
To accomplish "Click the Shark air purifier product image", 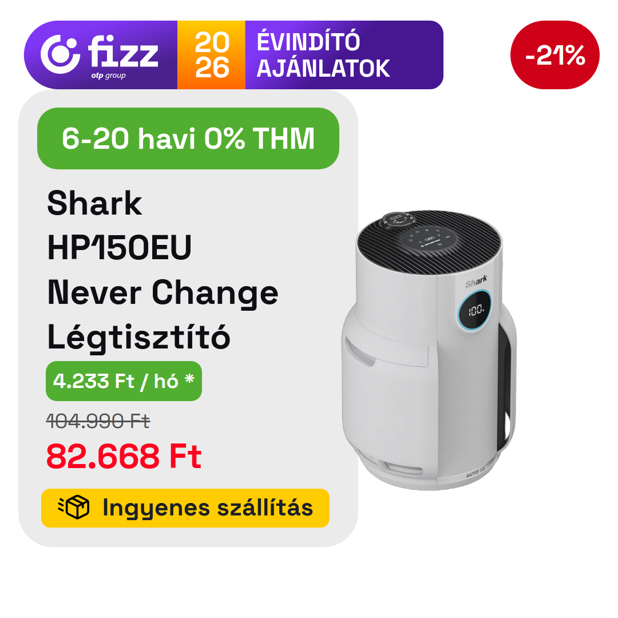I will [429, 350].
